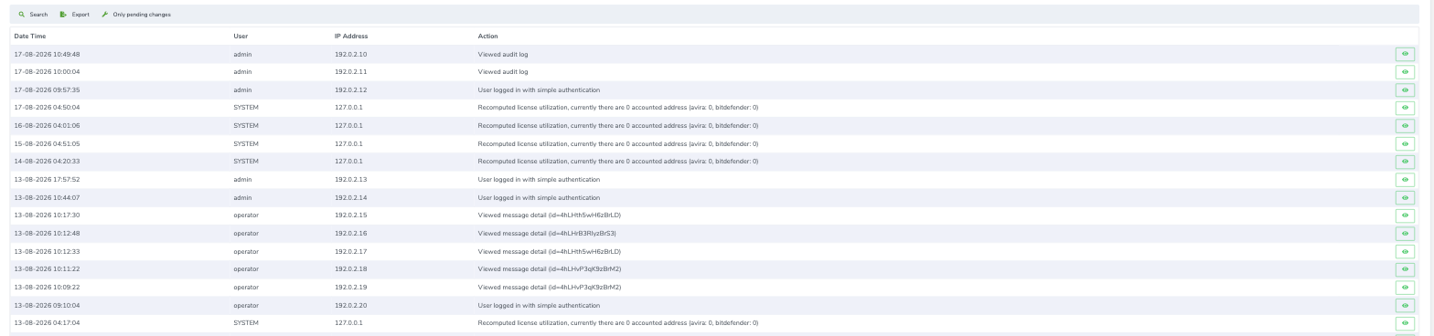Click recomputed license text dated 17-08-2026
Viewport: 1434px width, 336px height.
point(617,108)
